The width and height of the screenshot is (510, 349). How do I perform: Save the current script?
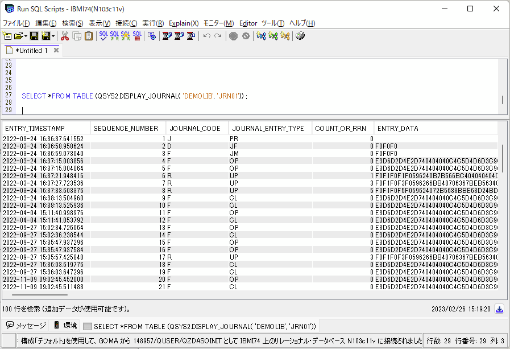34,36
